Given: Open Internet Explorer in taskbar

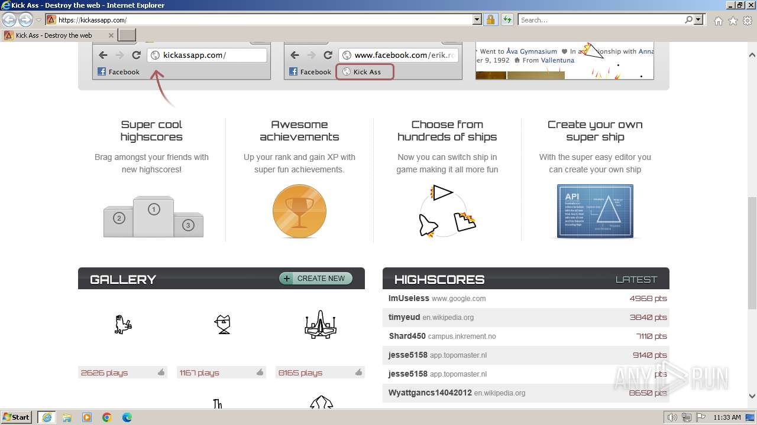Looking at the screenshot, I should [x=47, y=417].
